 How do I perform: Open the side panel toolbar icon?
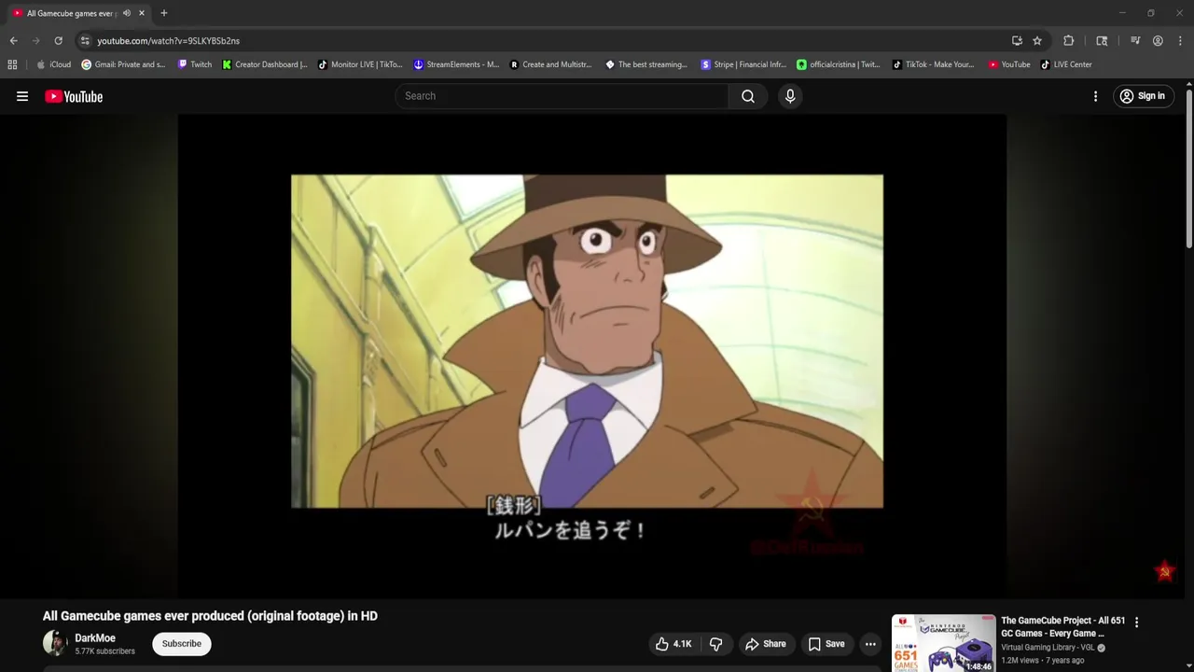(x=1102, y=41)
